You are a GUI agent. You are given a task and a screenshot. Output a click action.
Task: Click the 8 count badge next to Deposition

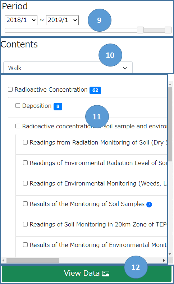pos(58,106)
